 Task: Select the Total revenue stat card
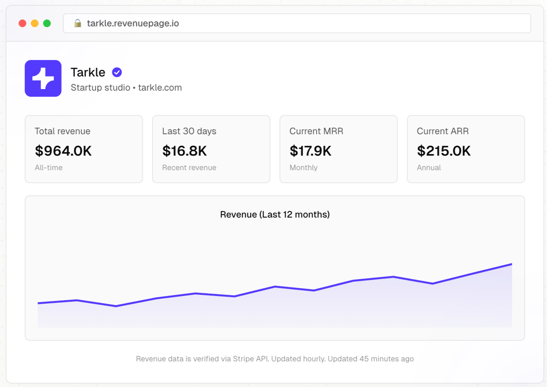tap(84, 149)
